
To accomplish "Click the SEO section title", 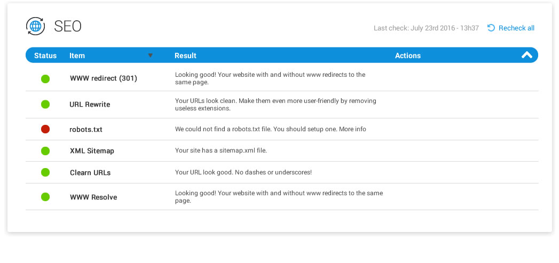I will coord(68,26).
